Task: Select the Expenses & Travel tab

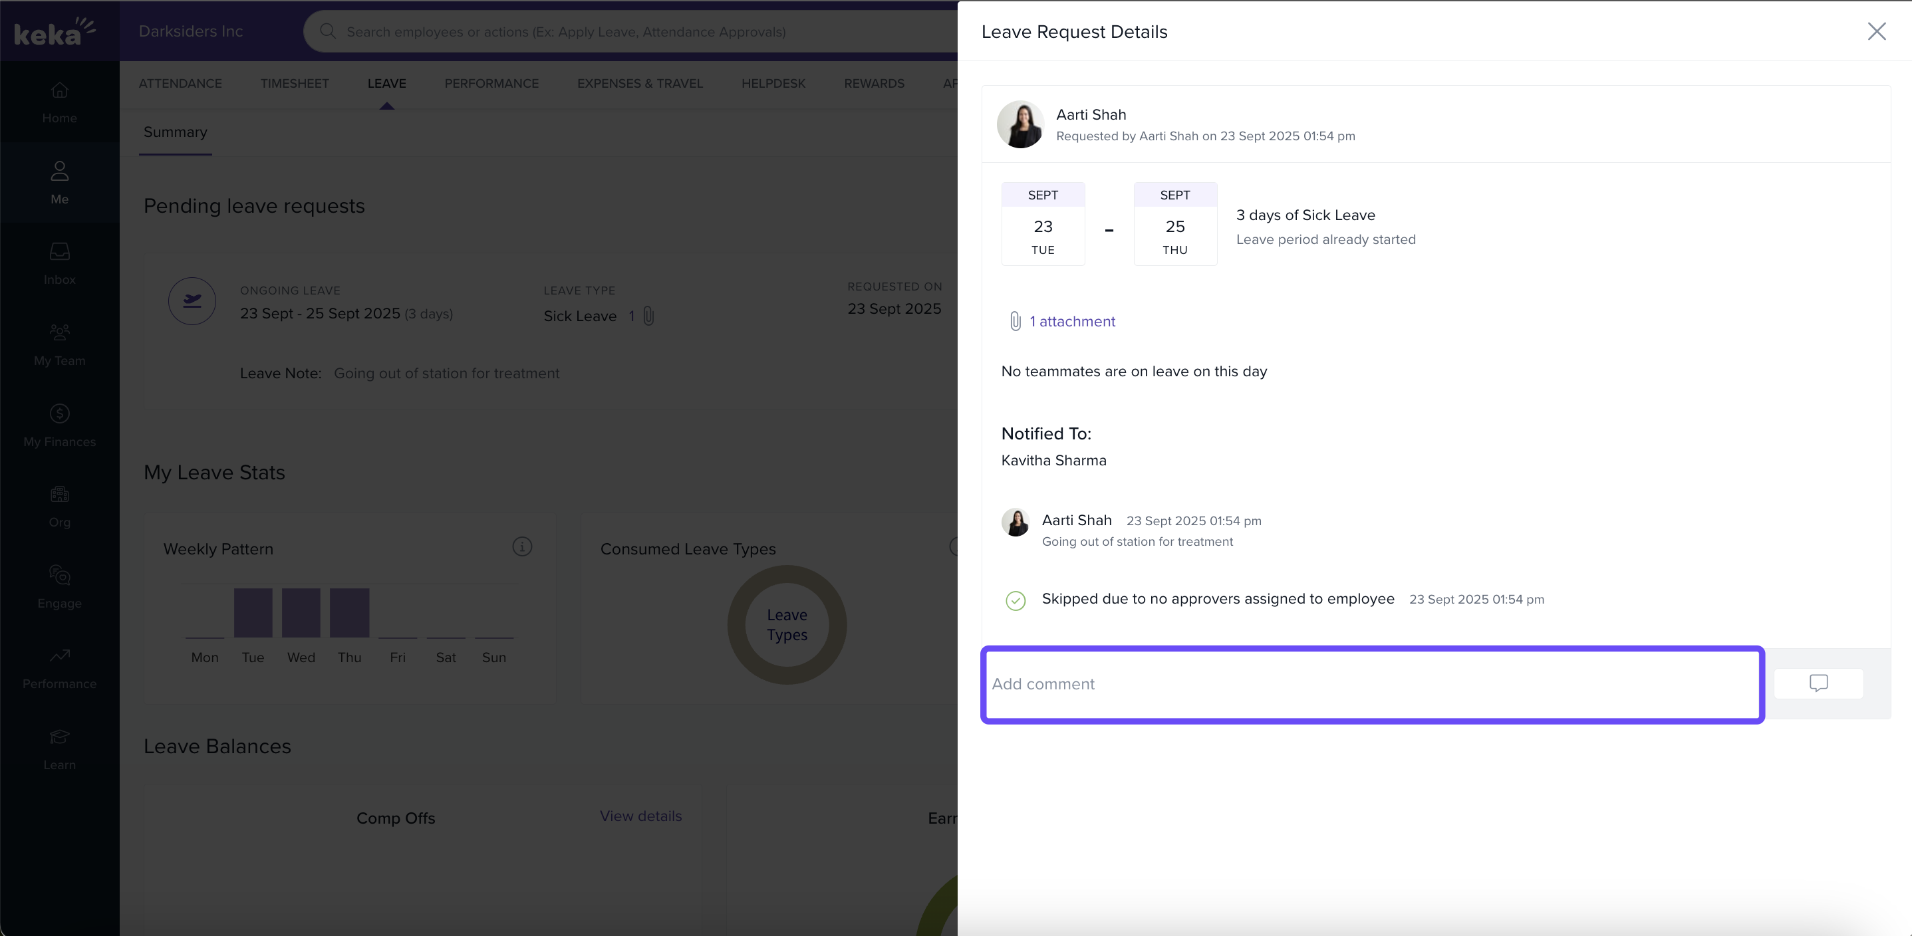Action: coord(639,83)
